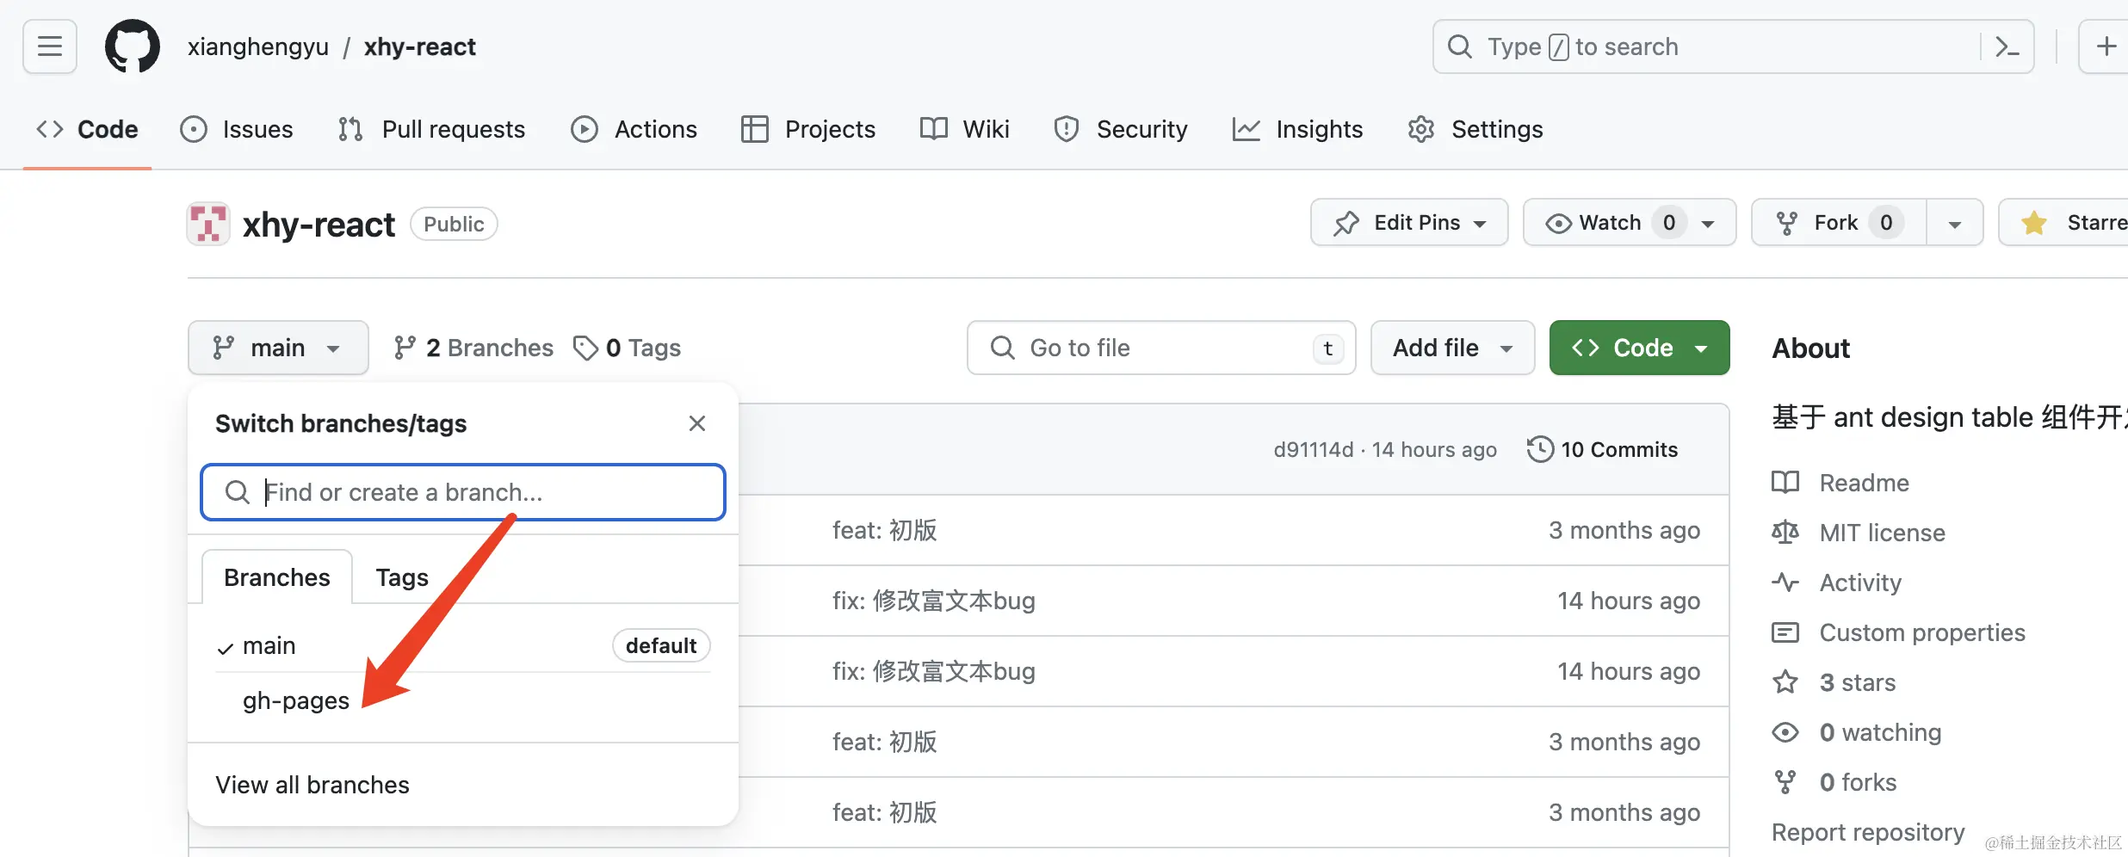Switch to the gh-pages branch
The height and width of the screenshot is (857, 2128).
296,700
